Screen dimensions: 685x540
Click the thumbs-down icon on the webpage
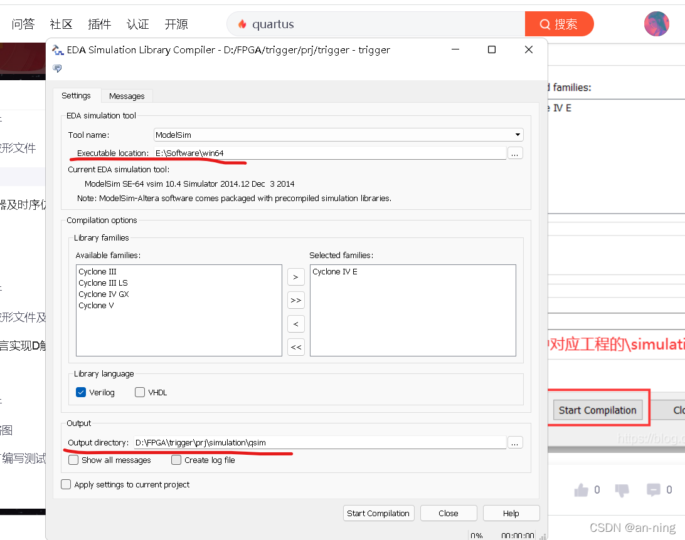click(x=622, y=491)
